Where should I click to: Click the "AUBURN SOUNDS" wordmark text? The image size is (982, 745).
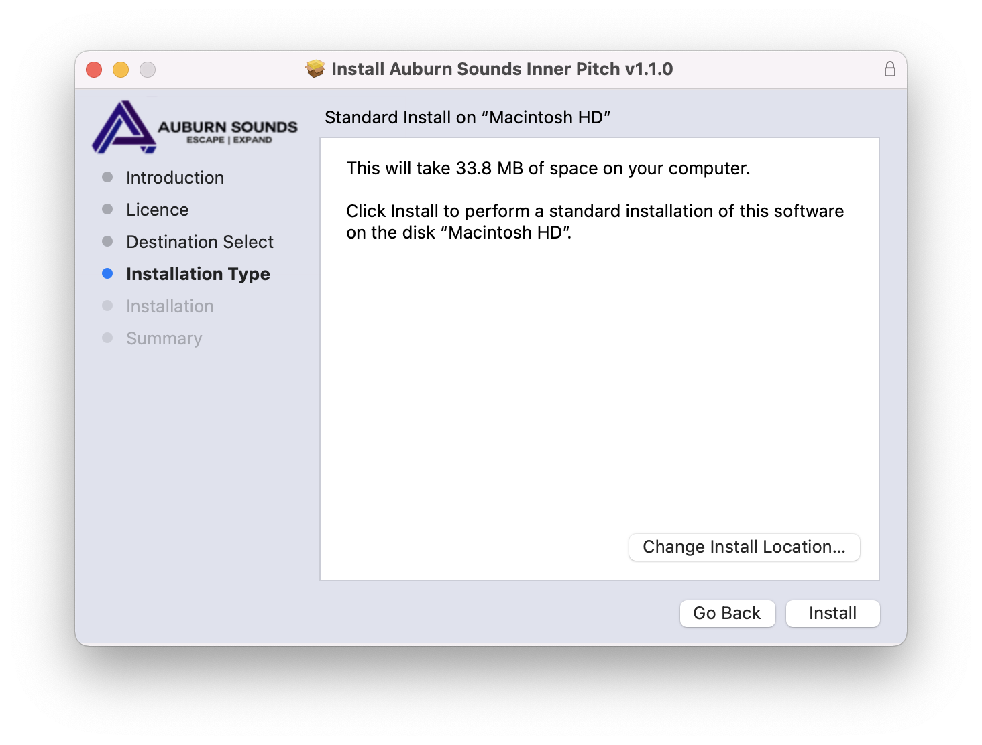click(227, 127)
